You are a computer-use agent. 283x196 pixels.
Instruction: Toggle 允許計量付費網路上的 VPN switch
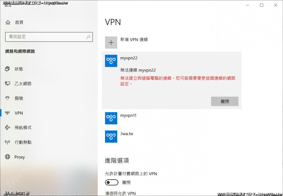point(112,182)
